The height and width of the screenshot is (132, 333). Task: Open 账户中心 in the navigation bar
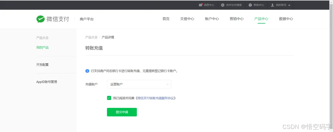point(212,19)
